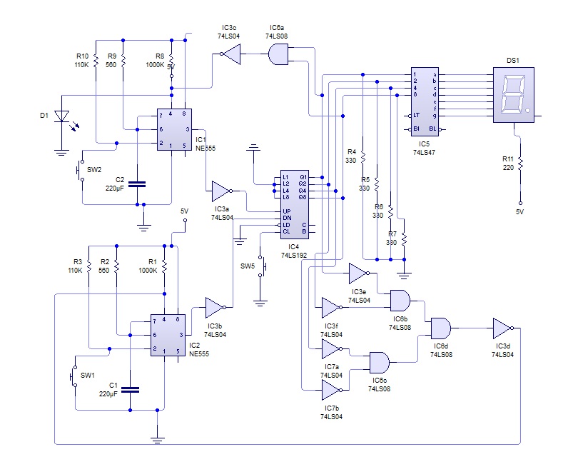
Task: Click the "IC3c 74LS04" label
Action: click(229, 32)
